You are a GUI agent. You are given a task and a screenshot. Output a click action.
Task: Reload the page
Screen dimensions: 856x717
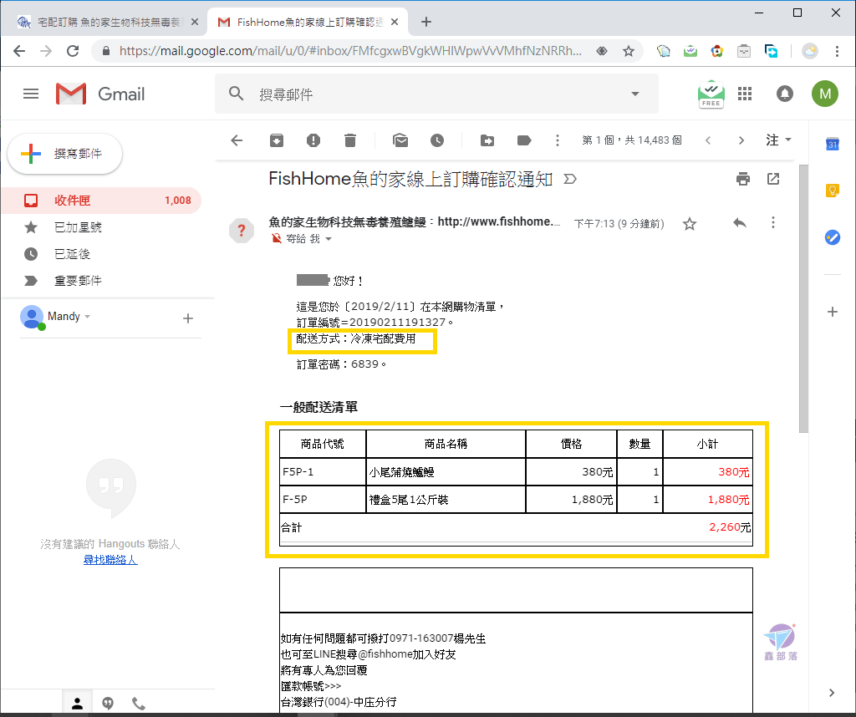[x=73, y=51]
